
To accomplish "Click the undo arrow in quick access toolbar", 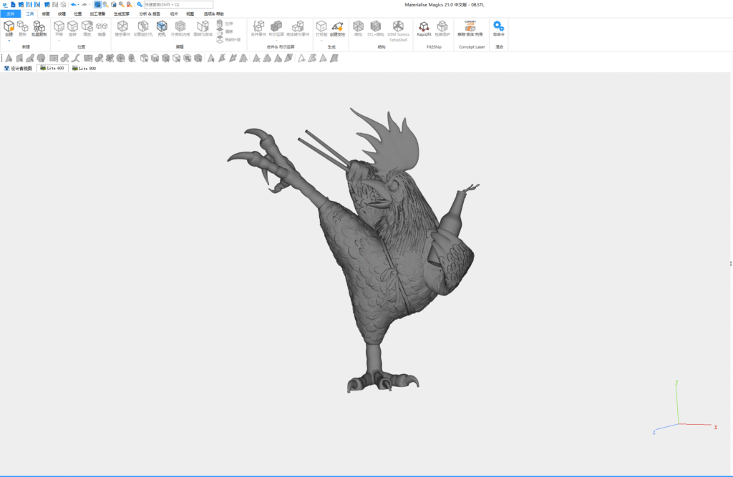I will [73, 4].
